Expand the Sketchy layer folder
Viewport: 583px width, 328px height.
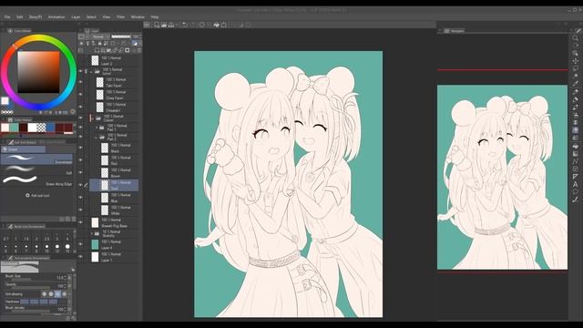(92, 233)
